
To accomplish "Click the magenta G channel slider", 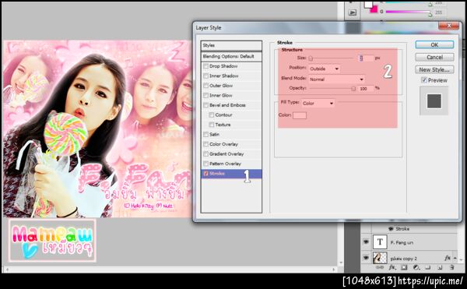I will coord(408,12).
